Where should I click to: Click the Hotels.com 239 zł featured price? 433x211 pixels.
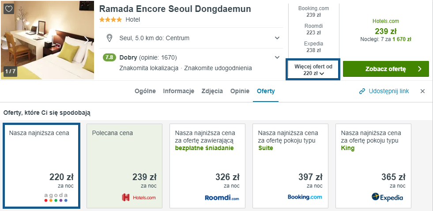click(x=385, y=31)
